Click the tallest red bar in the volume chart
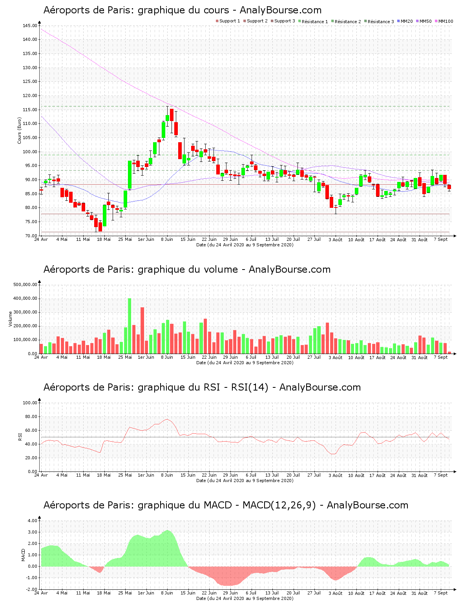Viewport: 471px width, 609px height. pos(142,330)
